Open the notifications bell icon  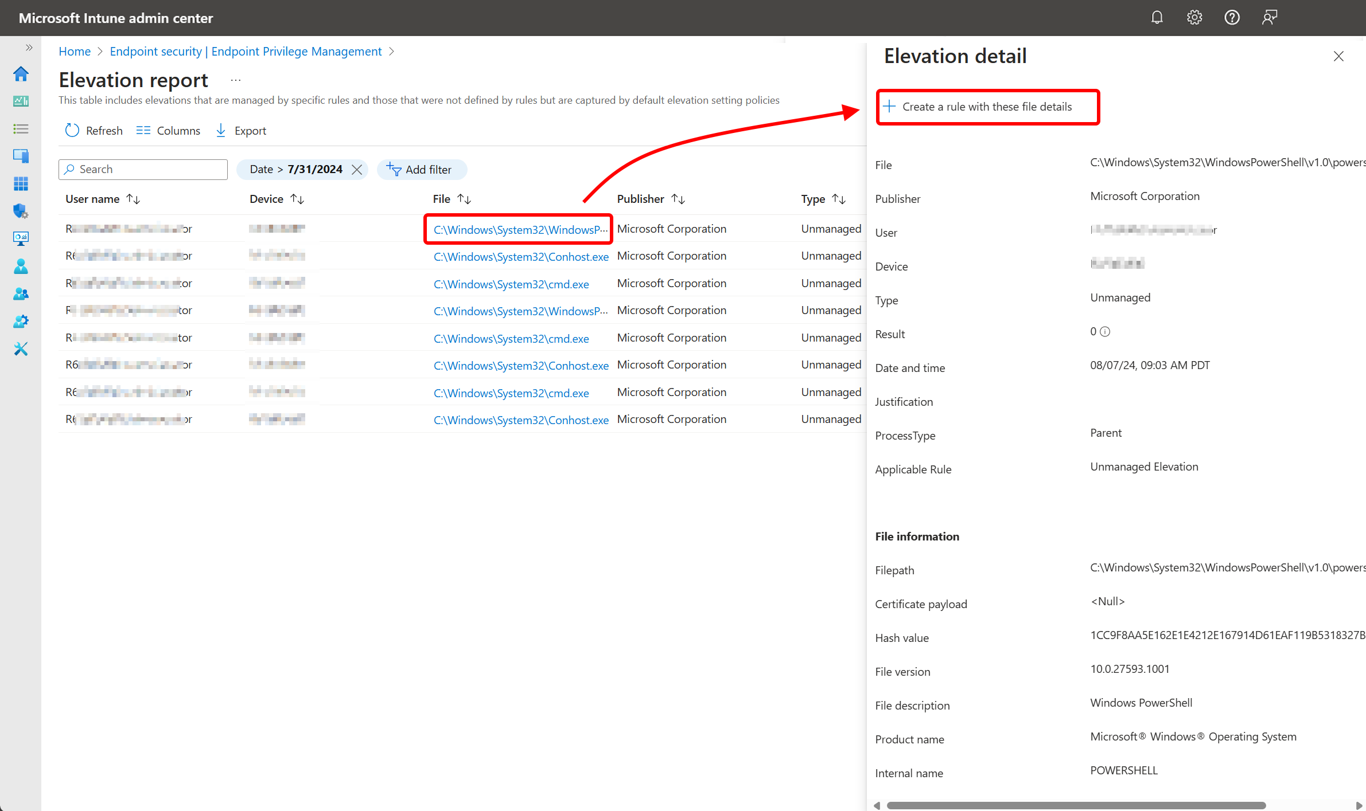coord(1157,18)
